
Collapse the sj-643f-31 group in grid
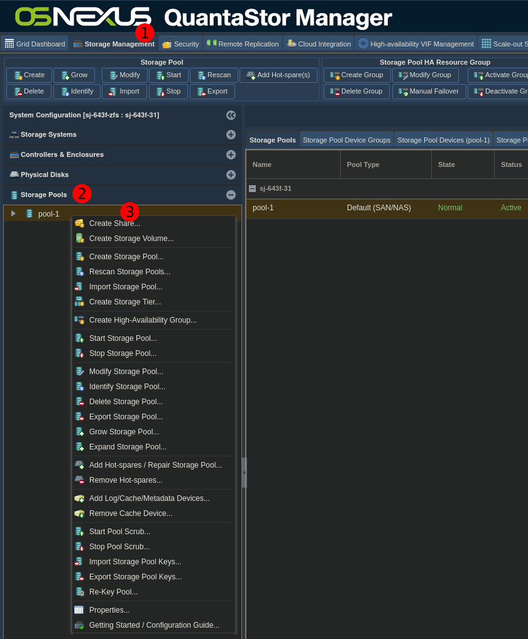[253, 188]
